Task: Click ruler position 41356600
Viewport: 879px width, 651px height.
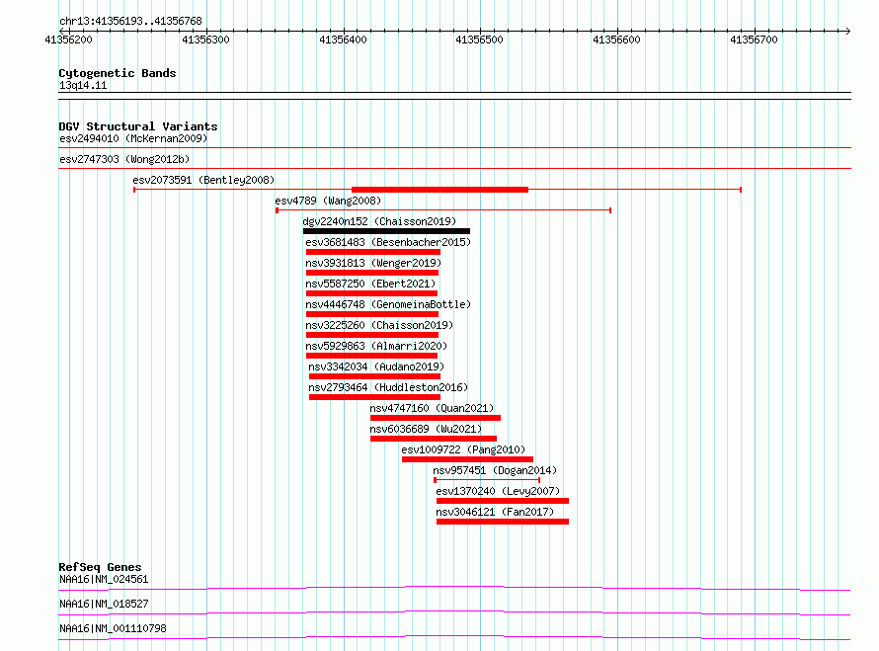Action: tap(616, 40)
